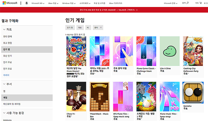The width and height of the screenshot is (208, 121).
Task: Open Xbox 기프트카드 menu item
Action: coord(116,3)
